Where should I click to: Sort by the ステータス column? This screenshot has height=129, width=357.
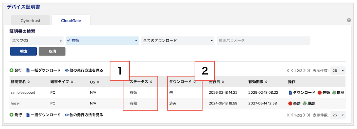(x=141, y=82)
